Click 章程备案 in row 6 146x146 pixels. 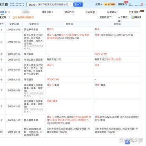29,80
